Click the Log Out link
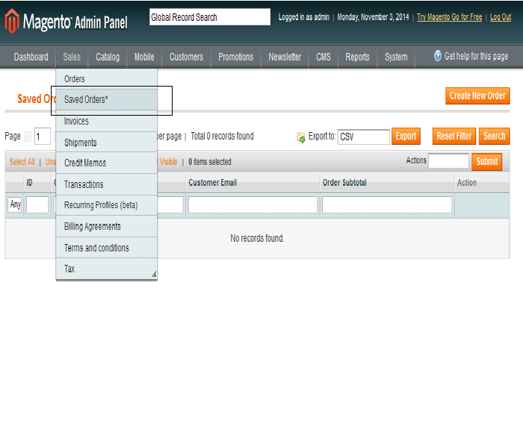The image size is (523, 435). coord(501,17)
